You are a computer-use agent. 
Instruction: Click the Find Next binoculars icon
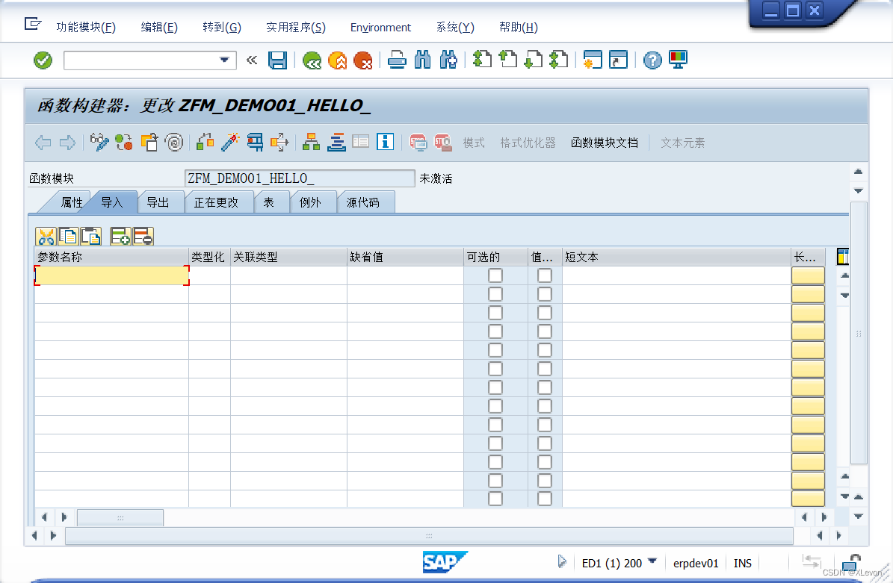tap(449, 60)
